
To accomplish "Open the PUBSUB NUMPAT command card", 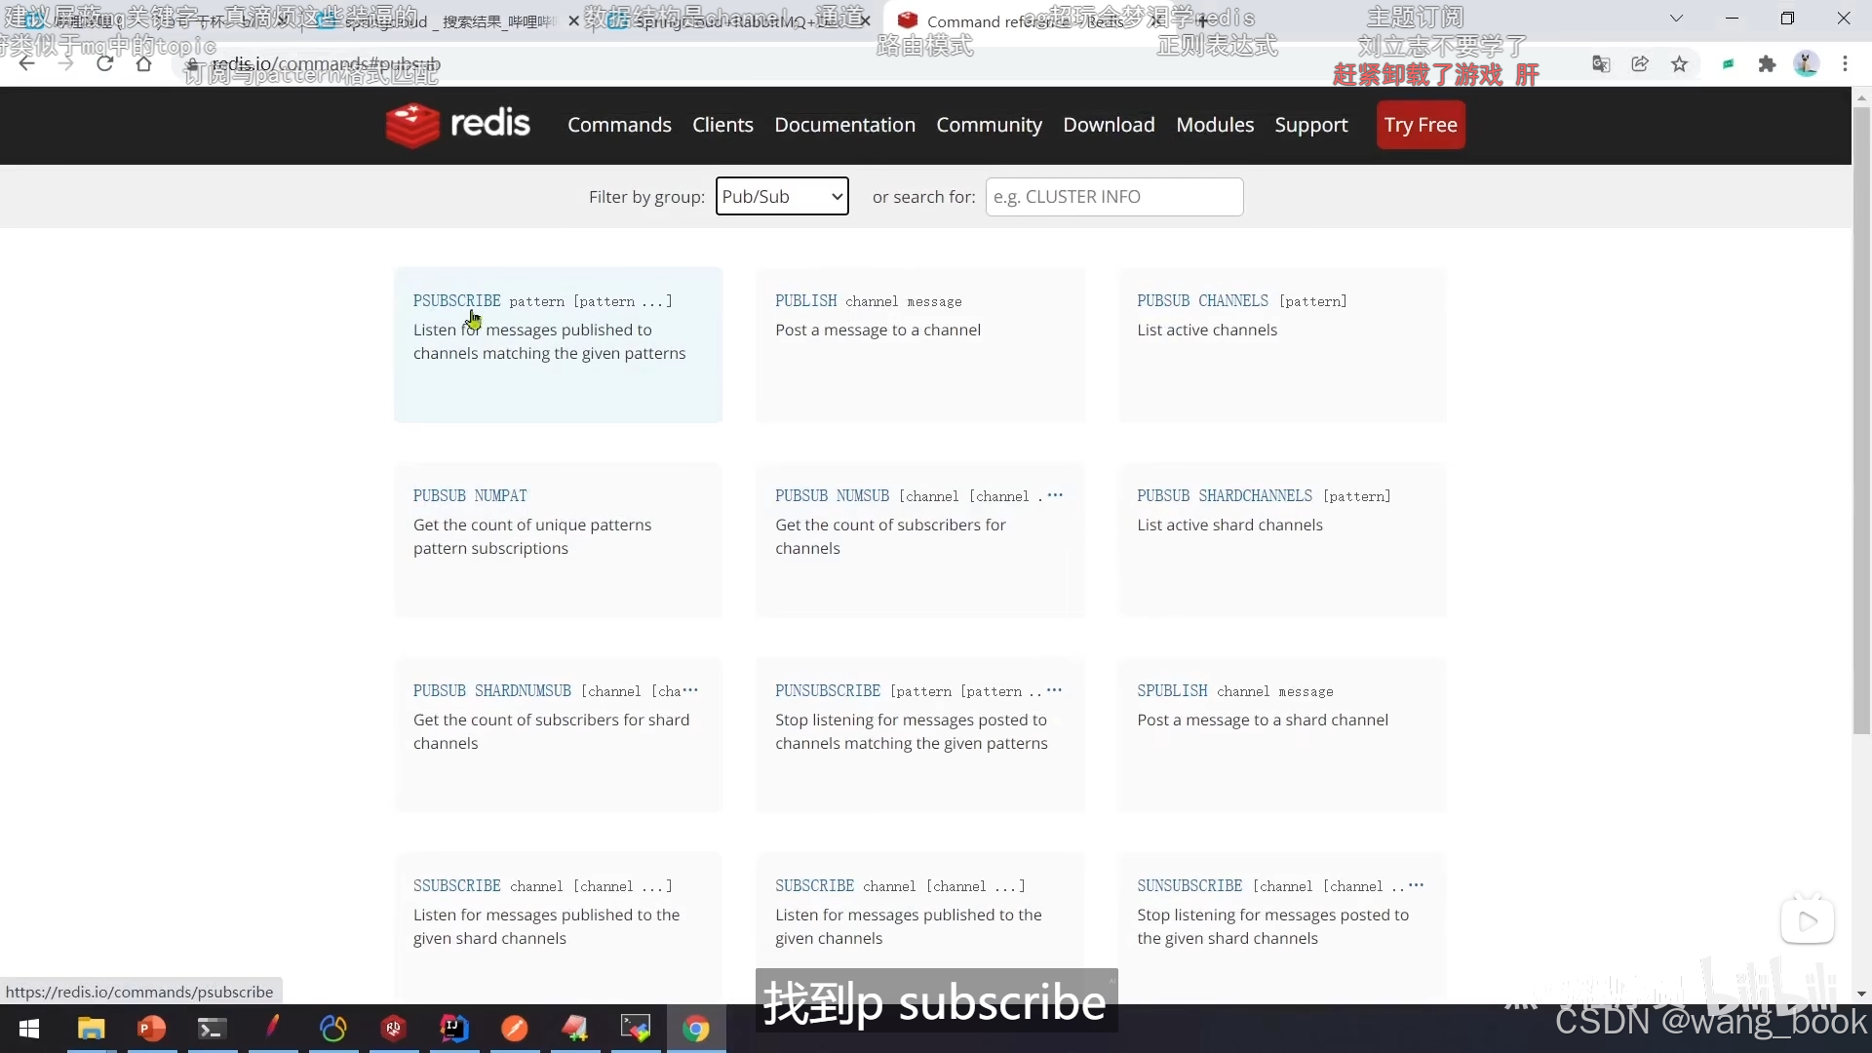I will 558,539.
